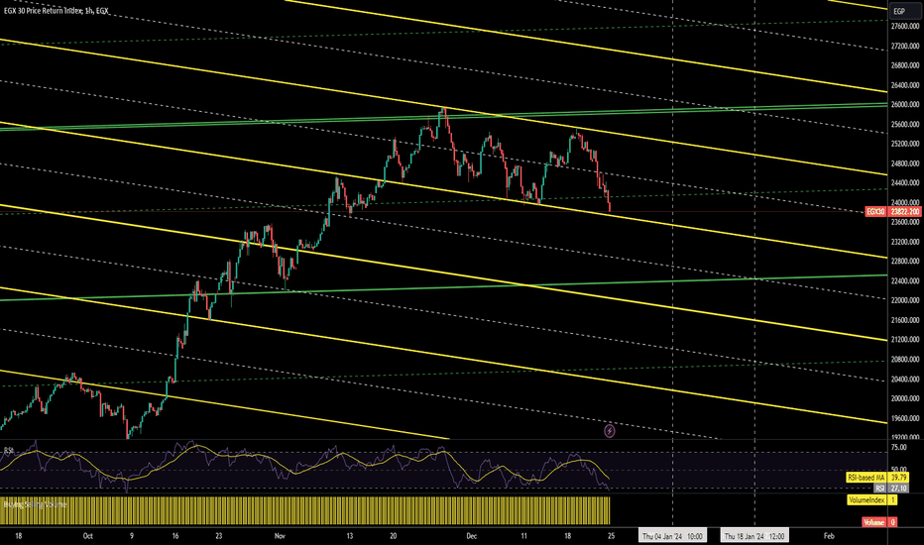Click the Buying Selling Volume legend
924x545 pixels.
pyautogui.click(x=35, y=504)
